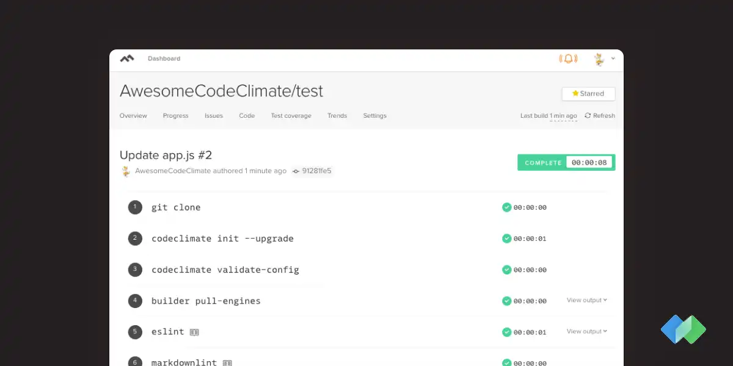Open commit hash 91281fe5 link

point(316,171)
